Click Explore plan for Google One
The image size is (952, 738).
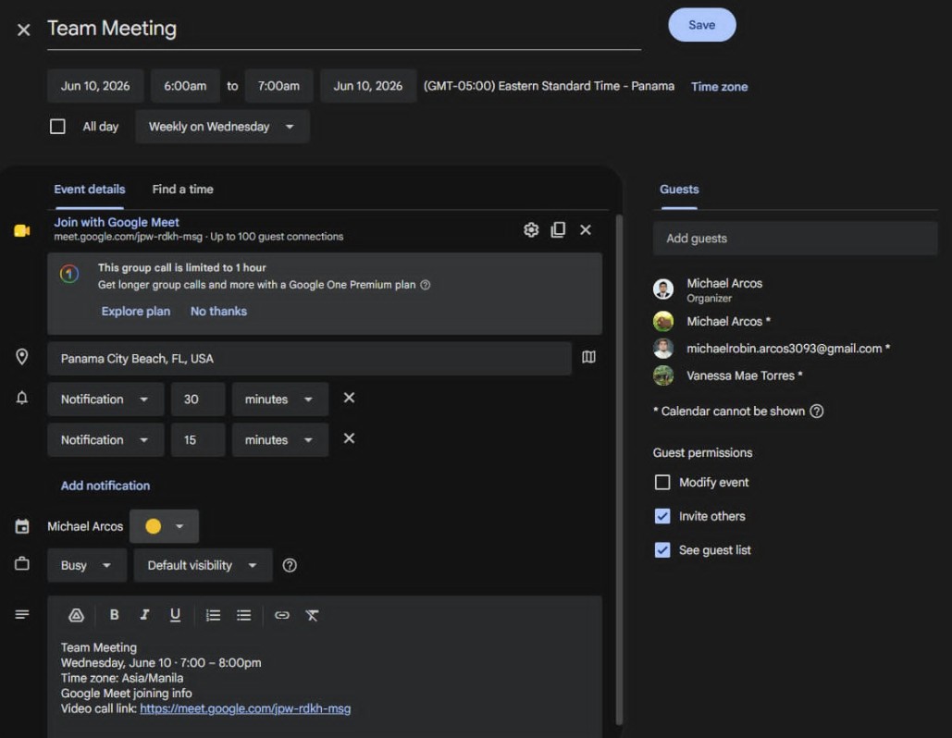pyautogui.click(x=136, y=312)
